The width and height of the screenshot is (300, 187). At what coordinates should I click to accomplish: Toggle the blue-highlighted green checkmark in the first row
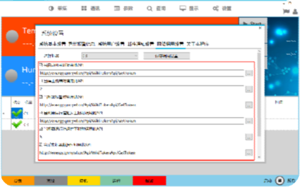(x=17, y=113)
